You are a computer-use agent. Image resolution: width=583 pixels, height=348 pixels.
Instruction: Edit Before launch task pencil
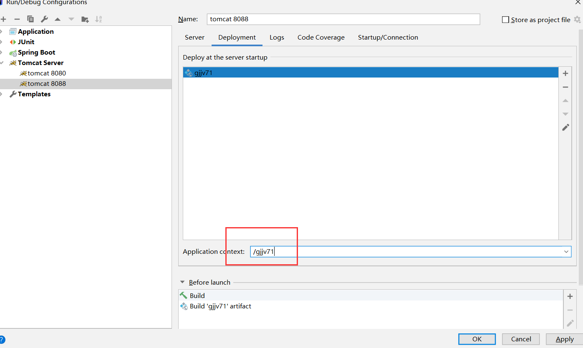pos(570,323)
